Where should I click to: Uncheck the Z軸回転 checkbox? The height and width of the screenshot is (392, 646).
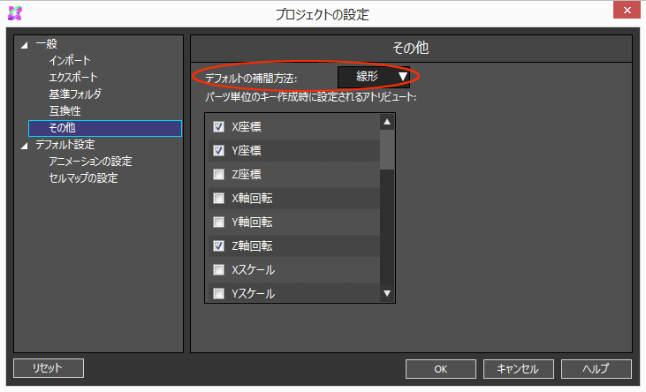coord(218,245)
